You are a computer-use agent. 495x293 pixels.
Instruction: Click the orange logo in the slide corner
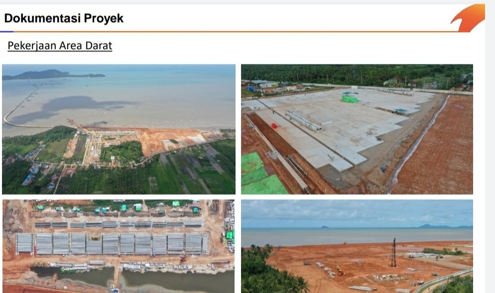(x=468, y=18)
